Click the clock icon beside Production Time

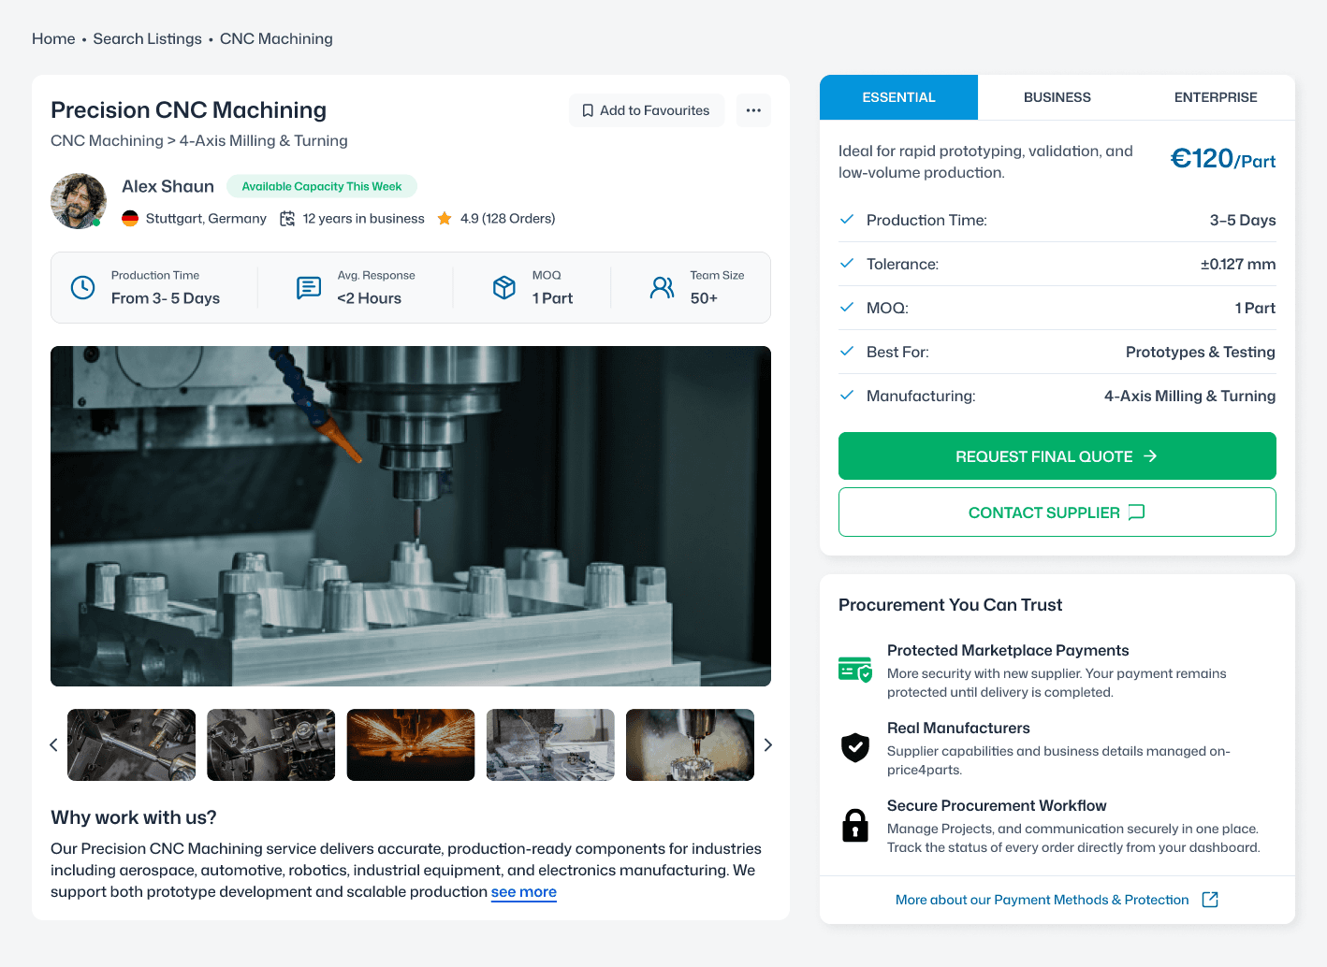pos(83,287)
